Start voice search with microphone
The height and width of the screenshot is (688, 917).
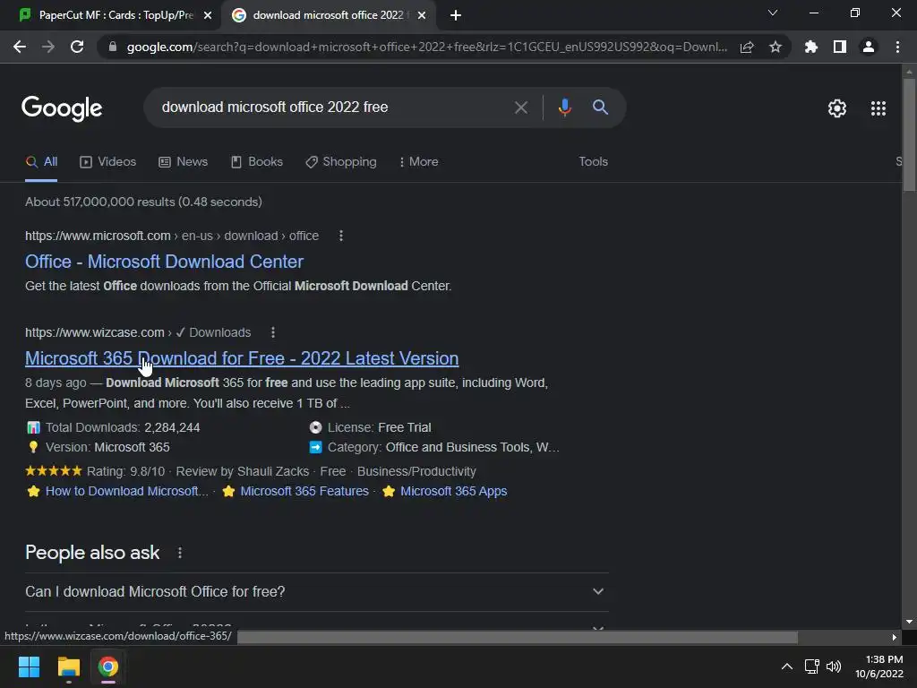564,107
